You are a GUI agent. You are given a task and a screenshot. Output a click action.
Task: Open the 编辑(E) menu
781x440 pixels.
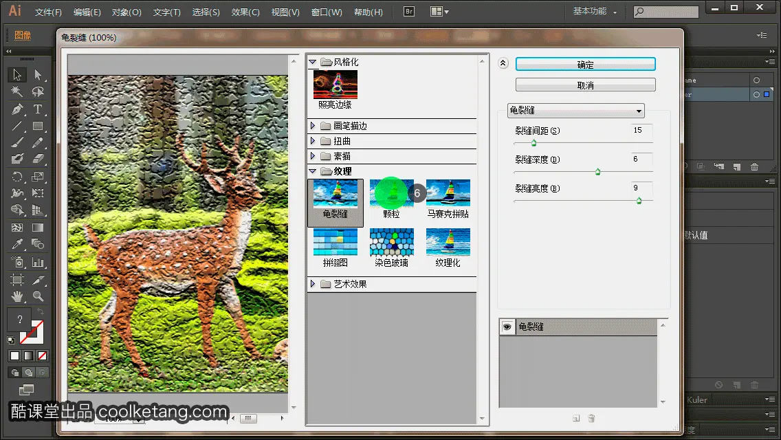[x=87, y=12]
